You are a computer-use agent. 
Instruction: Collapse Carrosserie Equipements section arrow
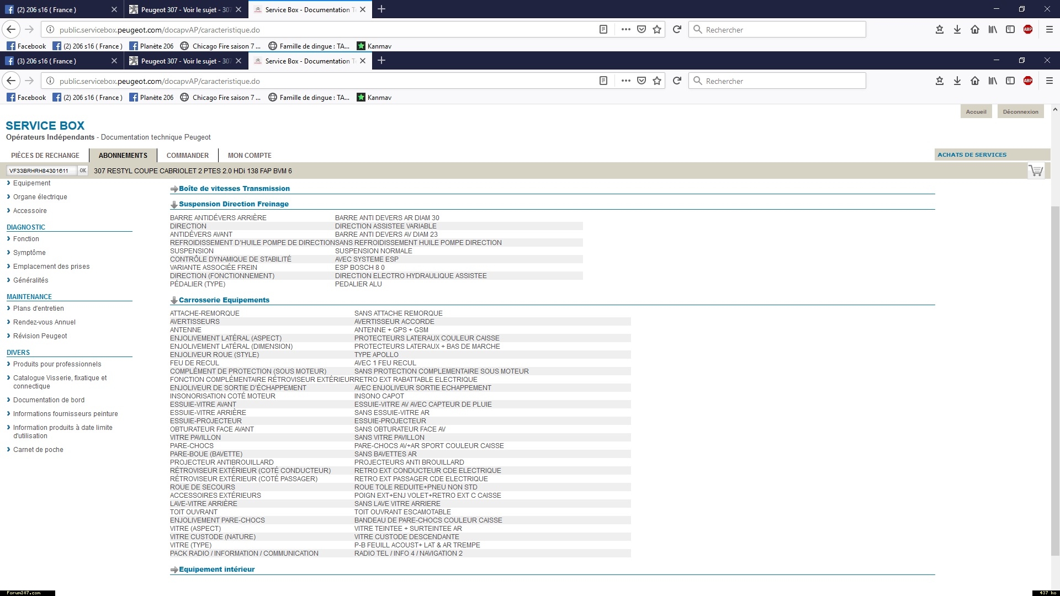point(174,301)
